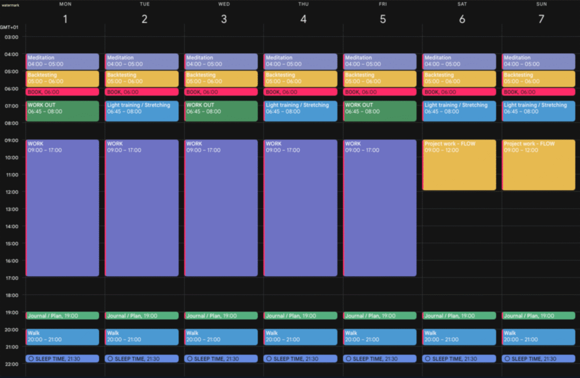This screenshot has height=378, width=580.
Task: Open Saturday's Project work - FLOW event
Action: pos(459,164)
